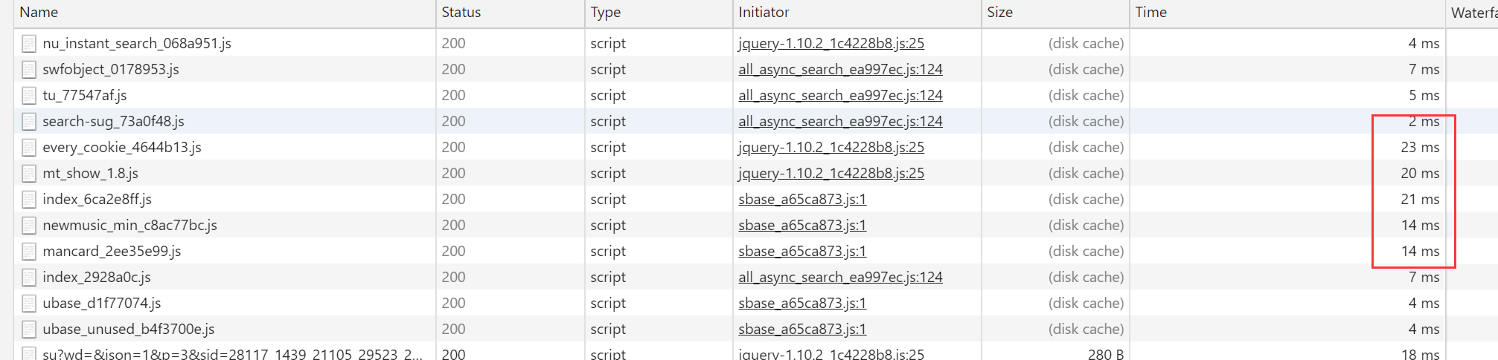The width and height of the screenshot is (1498, 360).
Task: Click file icon next to mt_show_1.8.js
Action: pos(29,174)
